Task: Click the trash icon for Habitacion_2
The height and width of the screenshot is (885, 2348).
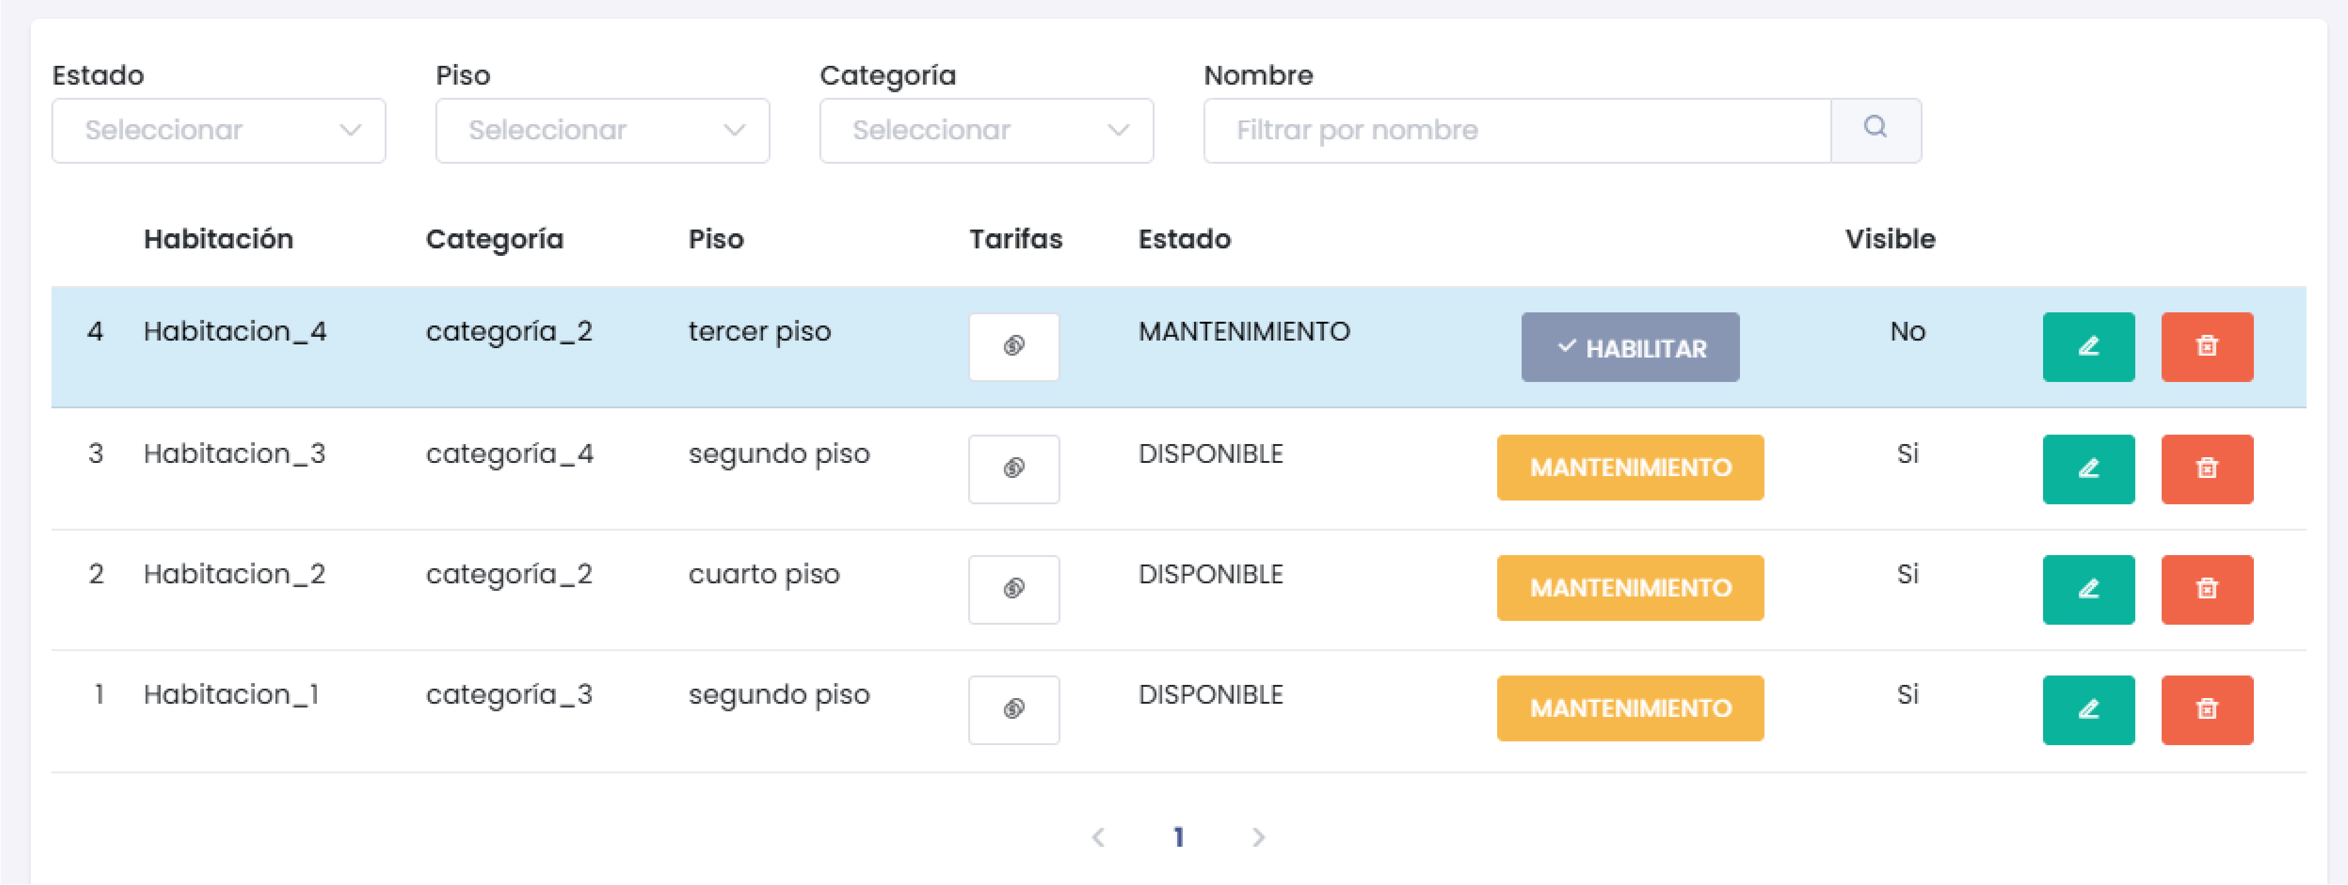Action: pos(2207,590)
